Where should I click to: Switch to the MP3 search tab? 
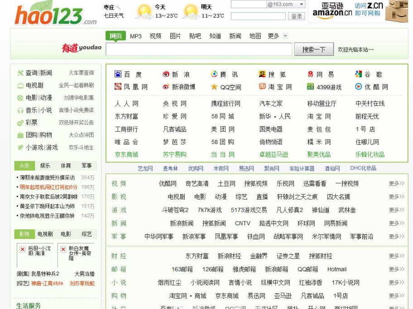[x=136, y=36]
